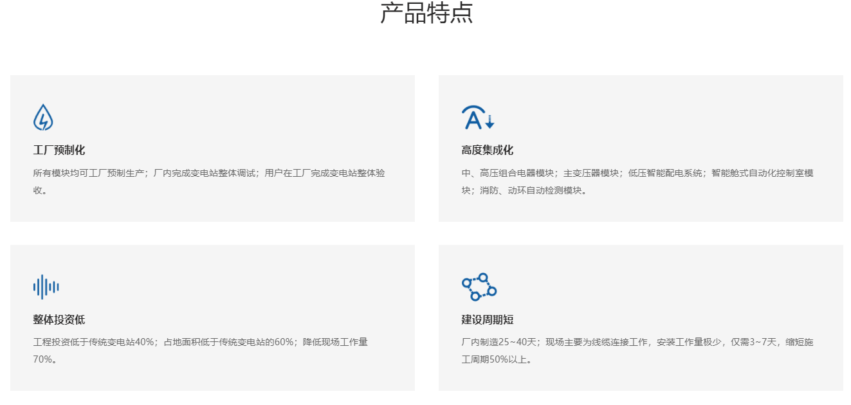
Task: Select the 工厂预制化 card title
Action: (59, 150)
